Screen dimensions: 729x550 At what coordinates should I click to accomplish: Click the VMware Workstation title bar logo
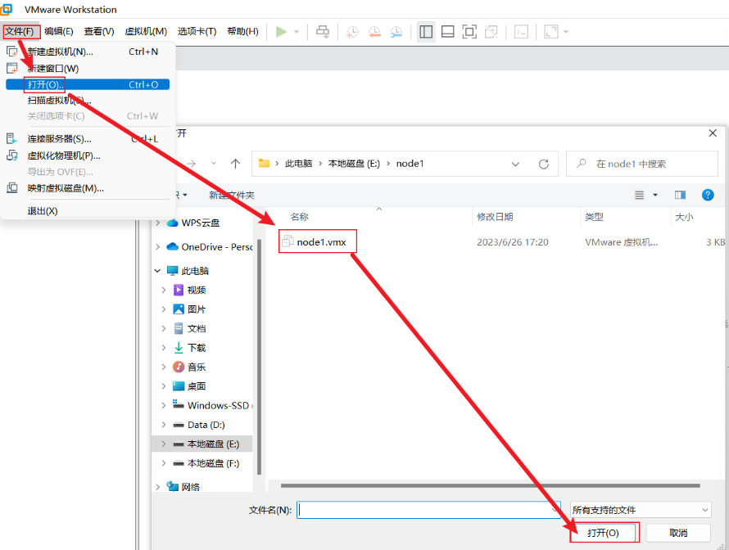[x=6, y=9]
